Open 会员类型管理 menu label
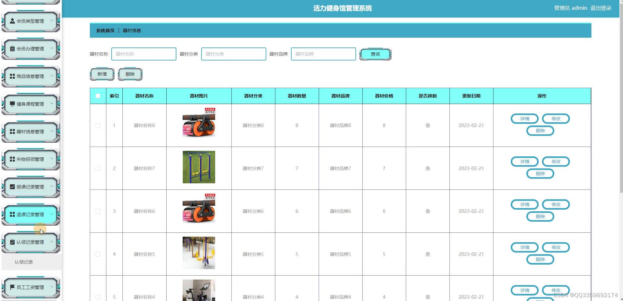 pos(30,21)
